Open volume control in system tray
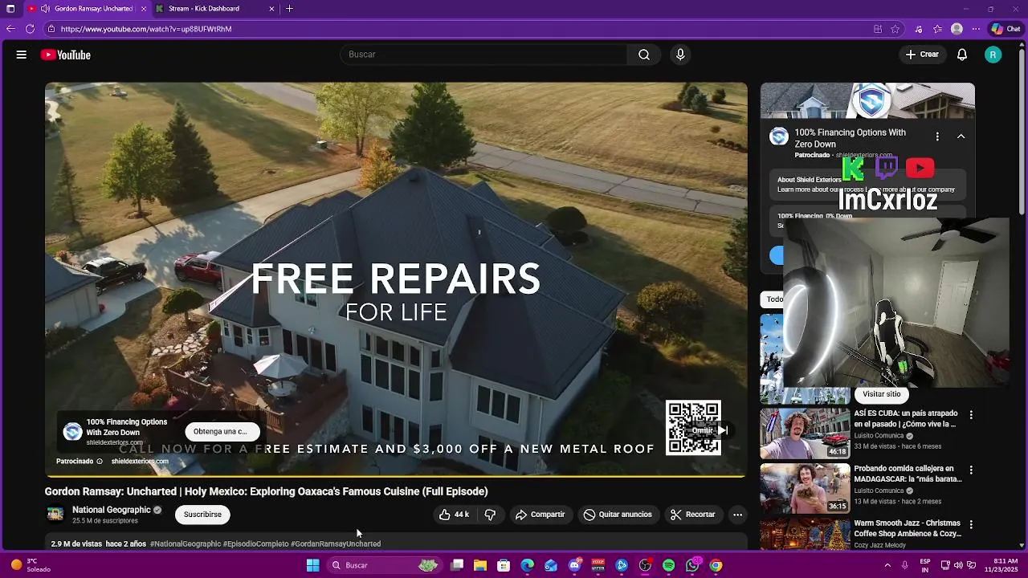This screenshot has width=1028, height=578. click(x=959, y=565)
